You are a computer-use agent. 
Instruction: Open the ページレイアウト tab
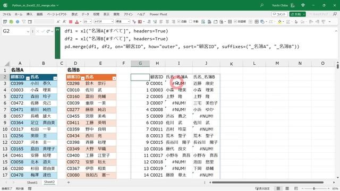[57, 14]
